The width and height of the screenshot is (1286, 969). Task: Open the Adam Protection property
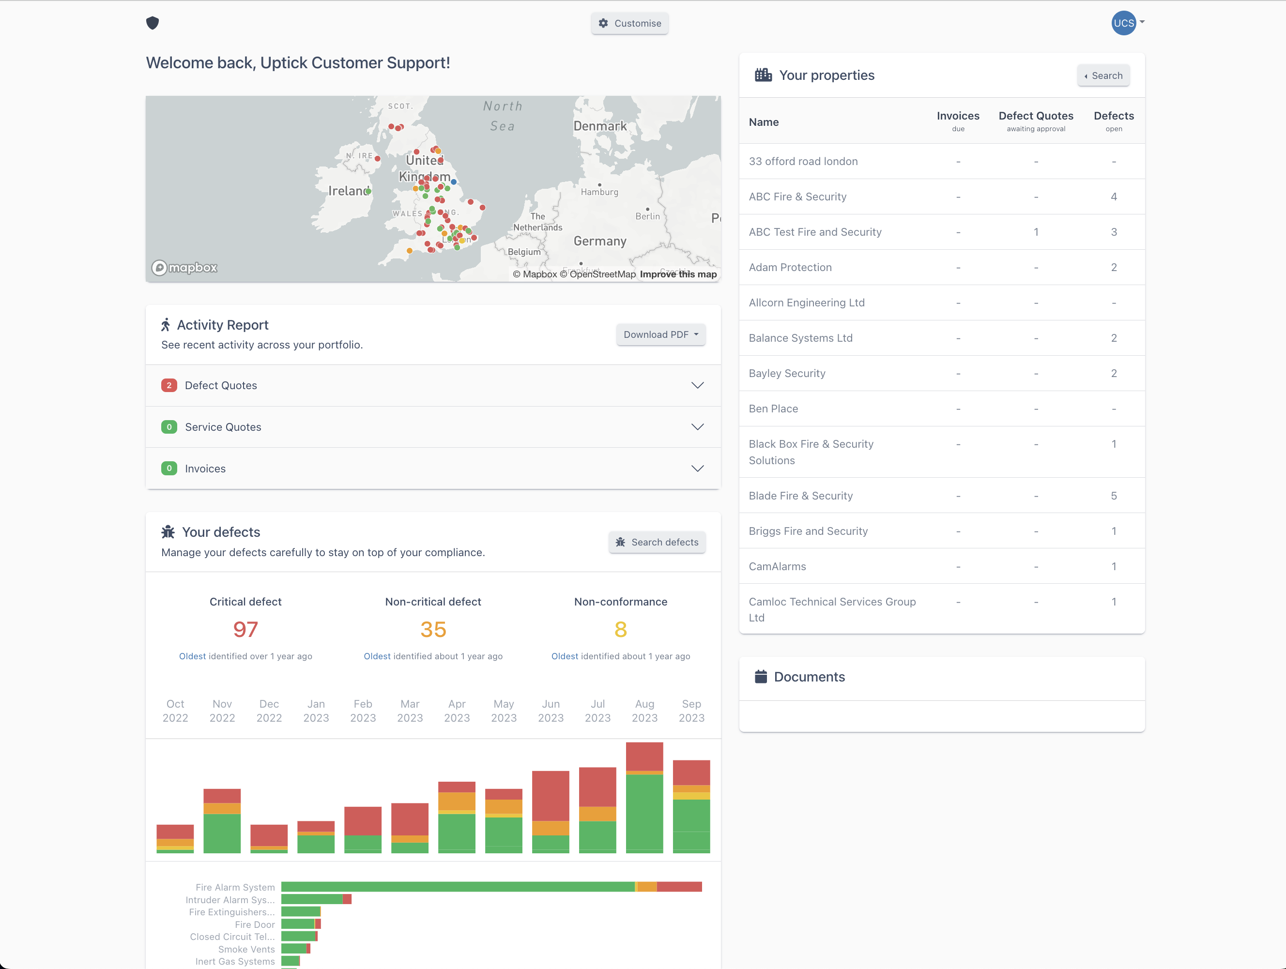(942, 267)
